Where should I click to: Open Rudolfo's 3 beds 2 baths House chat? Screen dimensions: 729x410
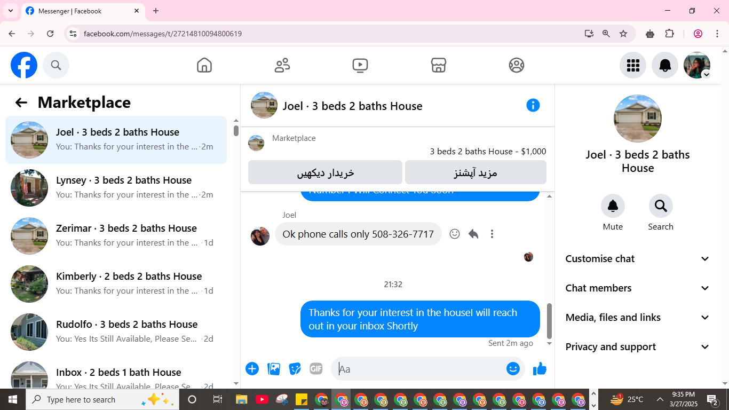[x=116, y=332]
